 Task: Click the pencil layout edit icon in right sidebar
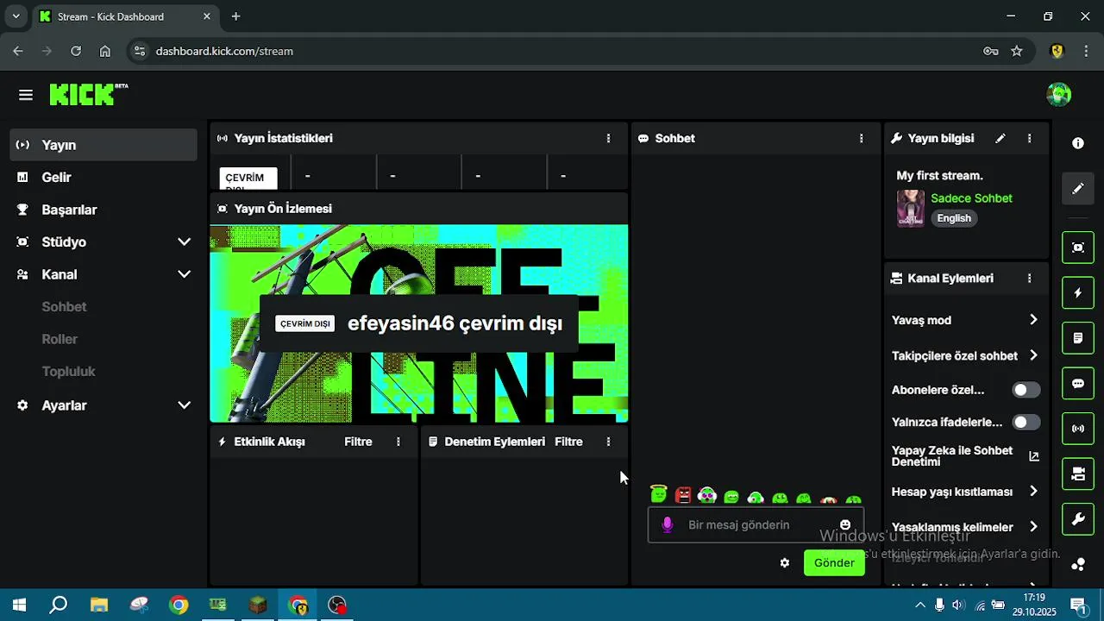[x=1078, y=188]
